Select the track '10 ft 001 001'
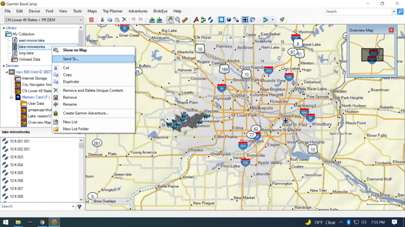The image size is (405, 227). [x=20, y=141]
